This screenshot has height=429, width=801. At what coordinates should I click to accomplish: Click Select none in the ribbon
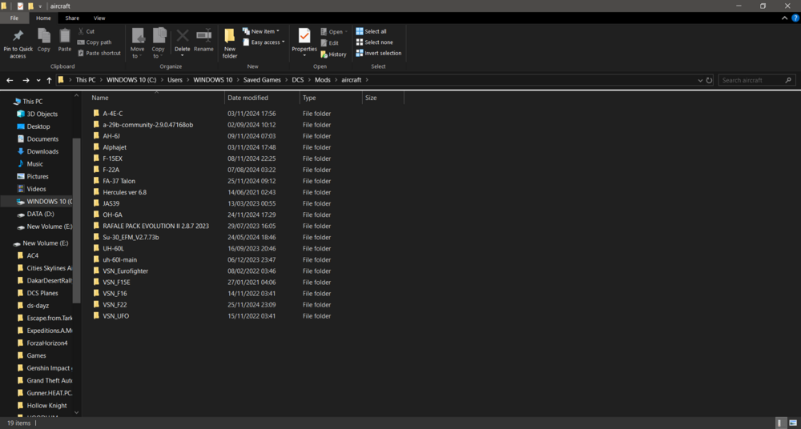[374, 42]
